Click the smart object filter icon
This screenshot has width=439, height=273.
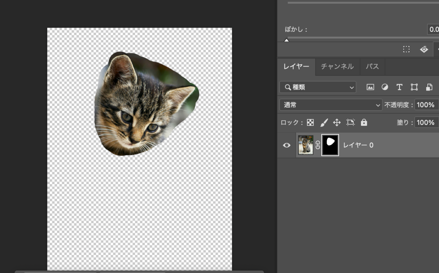click(x=429, y=87)
